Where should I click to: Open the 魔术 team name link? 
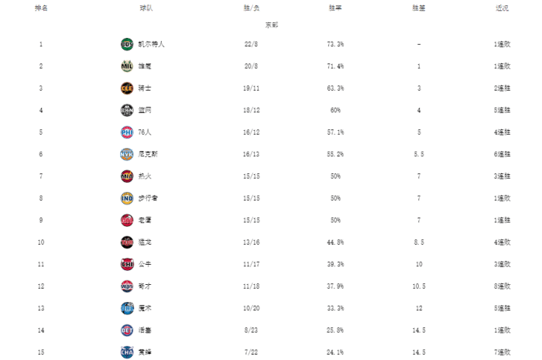pyautogui.click(x=145, y=308)
